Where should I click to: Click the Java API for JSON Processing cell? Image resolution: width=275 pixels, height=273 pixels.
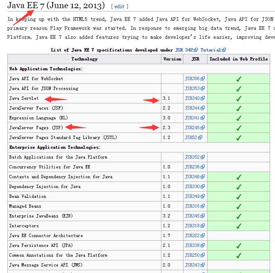click(84, 88)
